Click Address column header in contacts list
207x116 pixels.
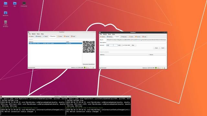[x=124, y=54]
